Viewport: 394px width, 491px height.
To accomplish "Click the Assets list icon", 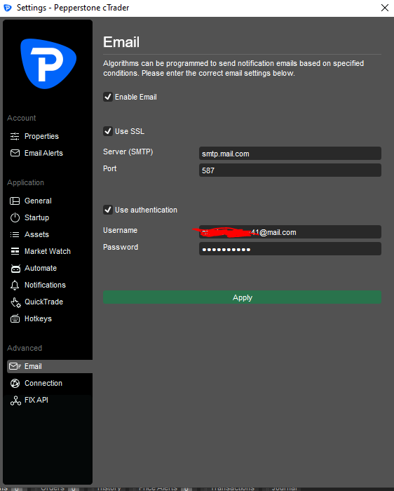I will coord(15,234).
